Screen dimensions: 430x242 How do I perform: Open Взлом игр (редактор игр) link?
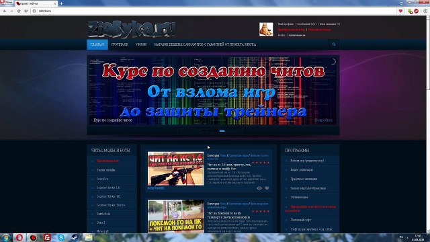coord(307,161)
